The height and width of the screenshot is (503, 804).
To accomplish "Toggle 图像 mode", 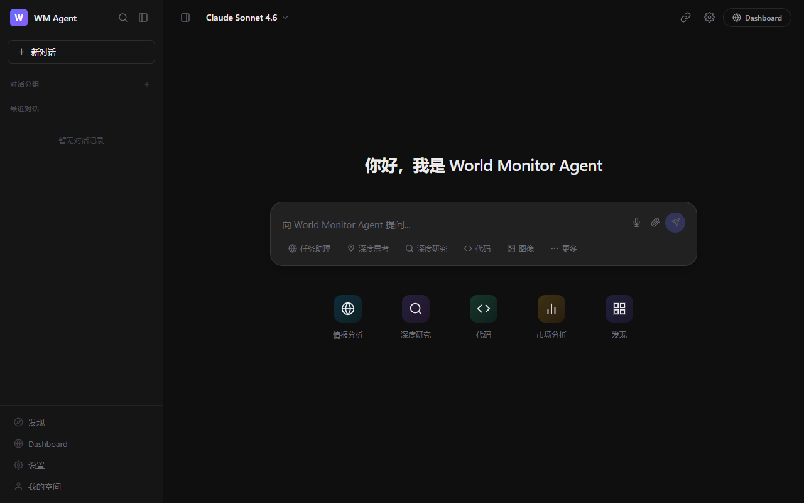I will tap(521, 248).
